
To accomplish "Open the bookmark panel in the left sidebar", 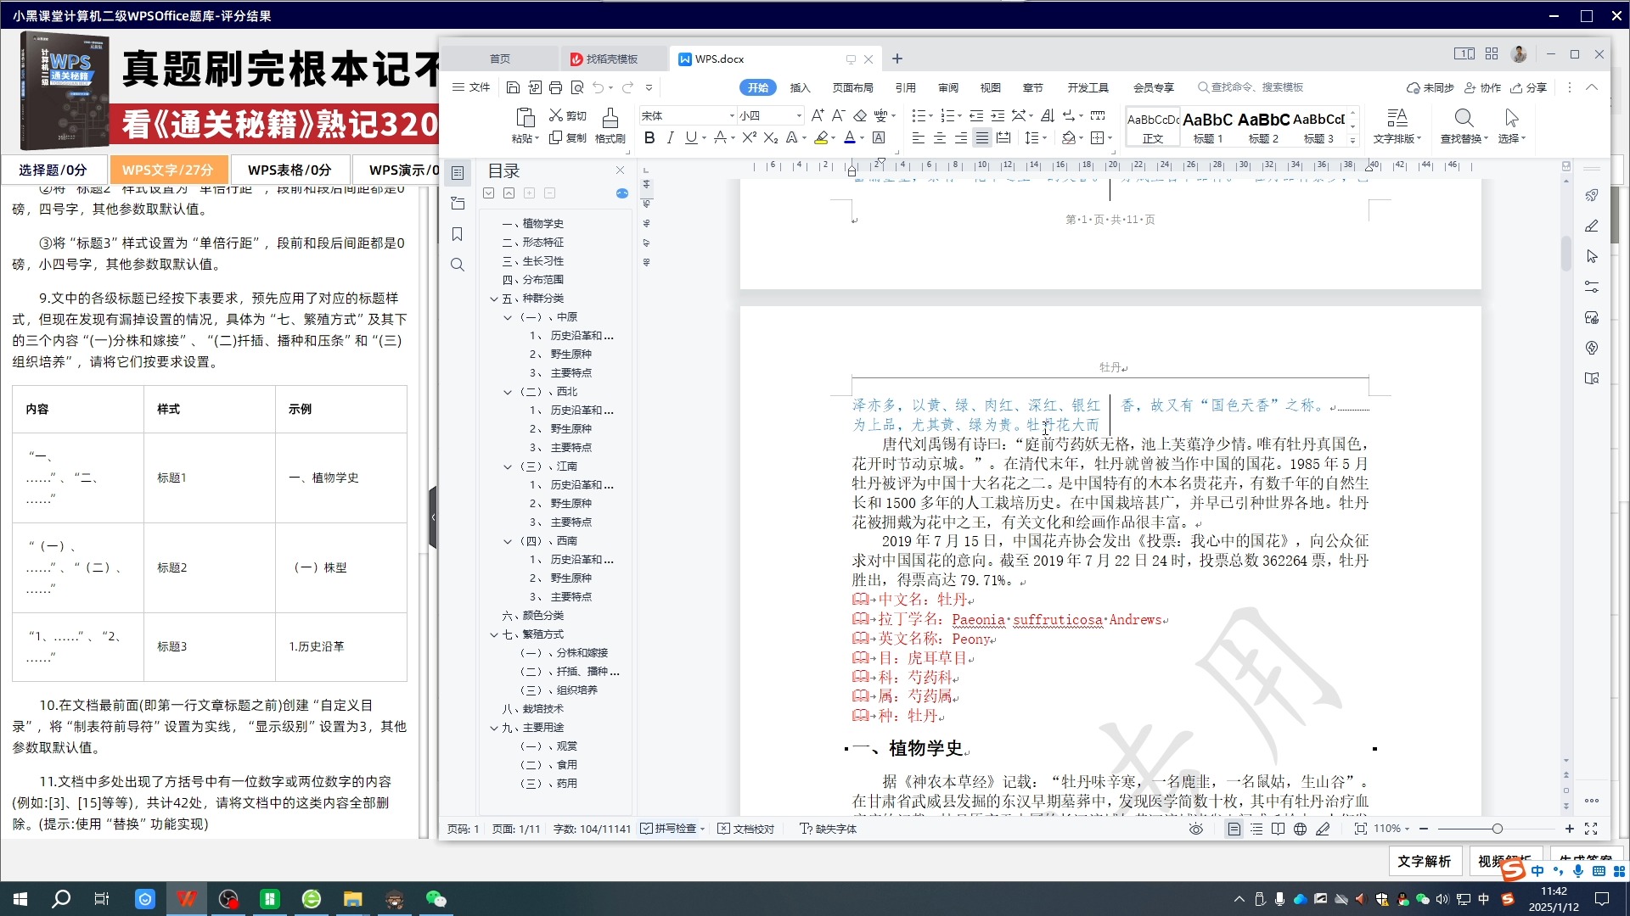I will point(457,234).
